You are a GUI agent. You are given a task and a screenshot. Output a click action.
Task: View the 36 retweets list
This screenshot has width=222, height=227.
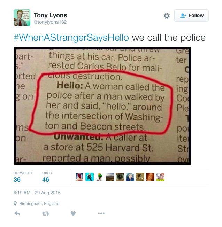(x=23, y=177)
